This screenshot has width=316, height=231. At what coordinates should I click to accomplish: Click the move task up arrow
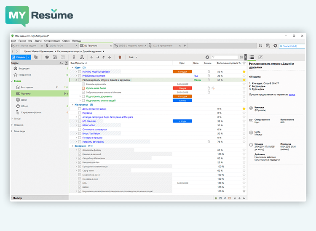pyautogui.click(x=104, y=57)
